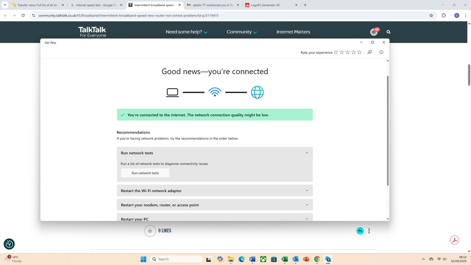Open the three-dot post options menu
Screen dimensions: 471x265
click(x=369, y=231)
